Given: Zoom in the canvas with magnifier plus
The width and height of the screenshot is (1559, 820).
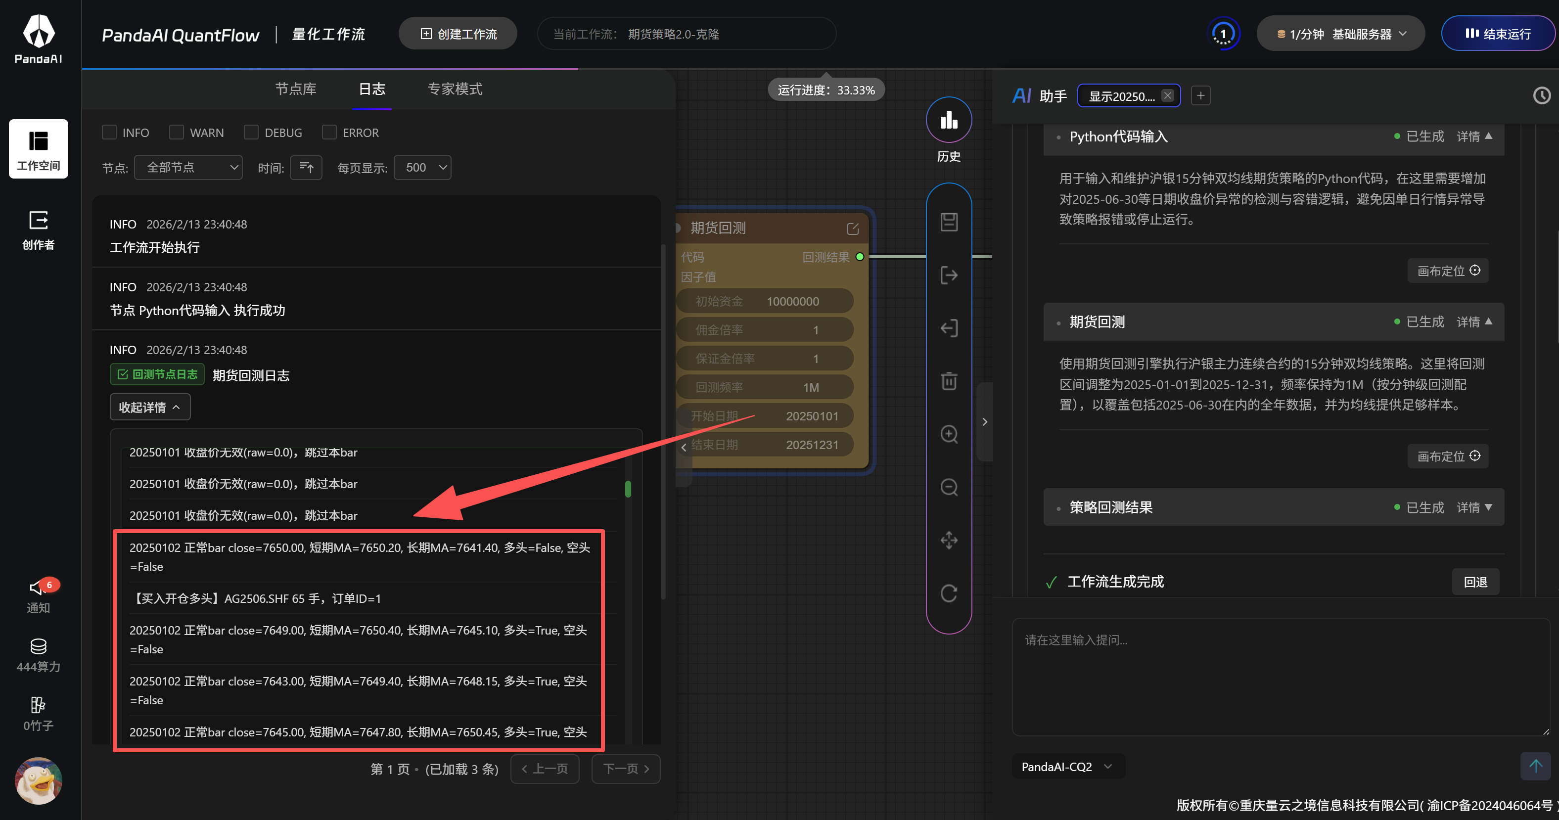Looking at the screenshot, I should [948, 434].
